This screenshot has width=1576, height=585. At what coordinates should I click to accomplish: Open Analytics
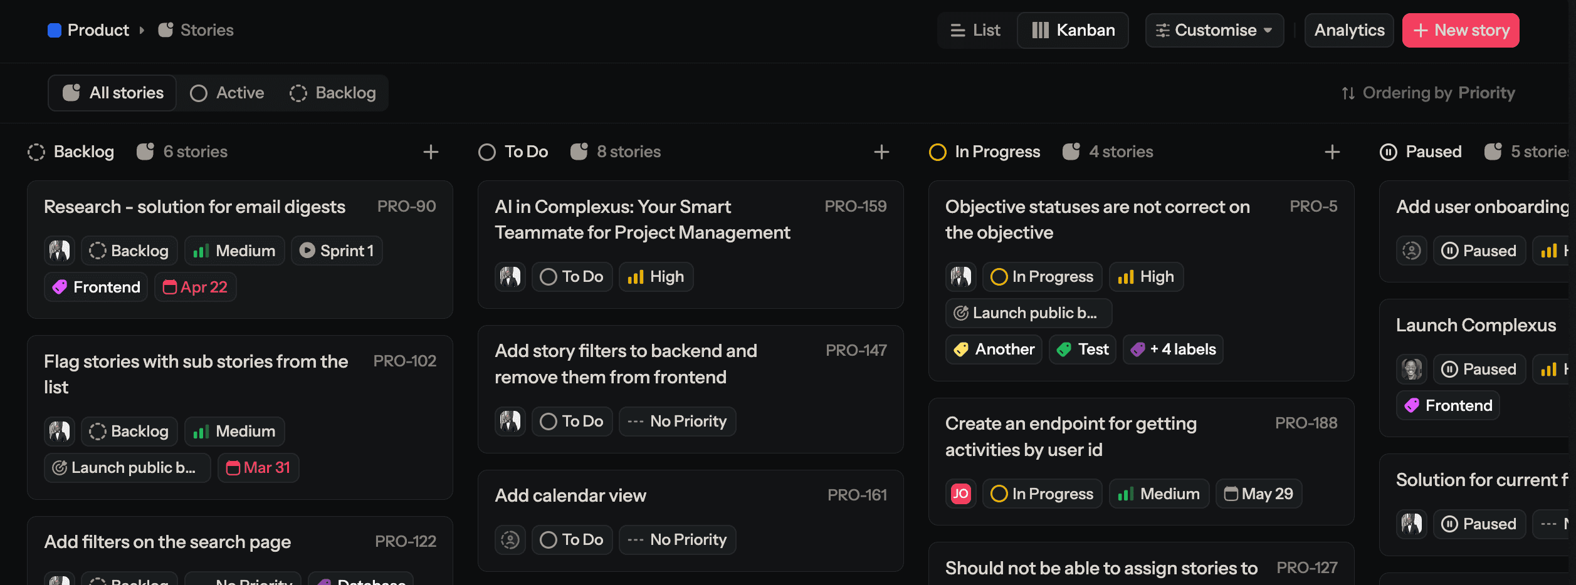1348,30
